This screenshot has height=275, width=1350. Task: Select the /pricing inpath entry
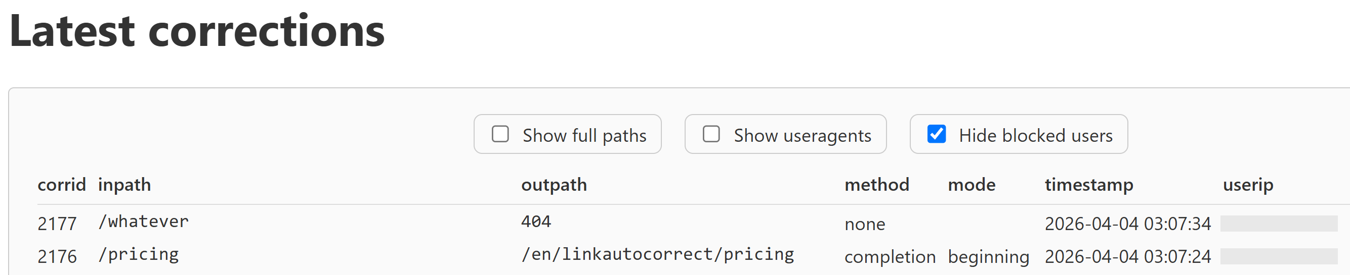138,255
